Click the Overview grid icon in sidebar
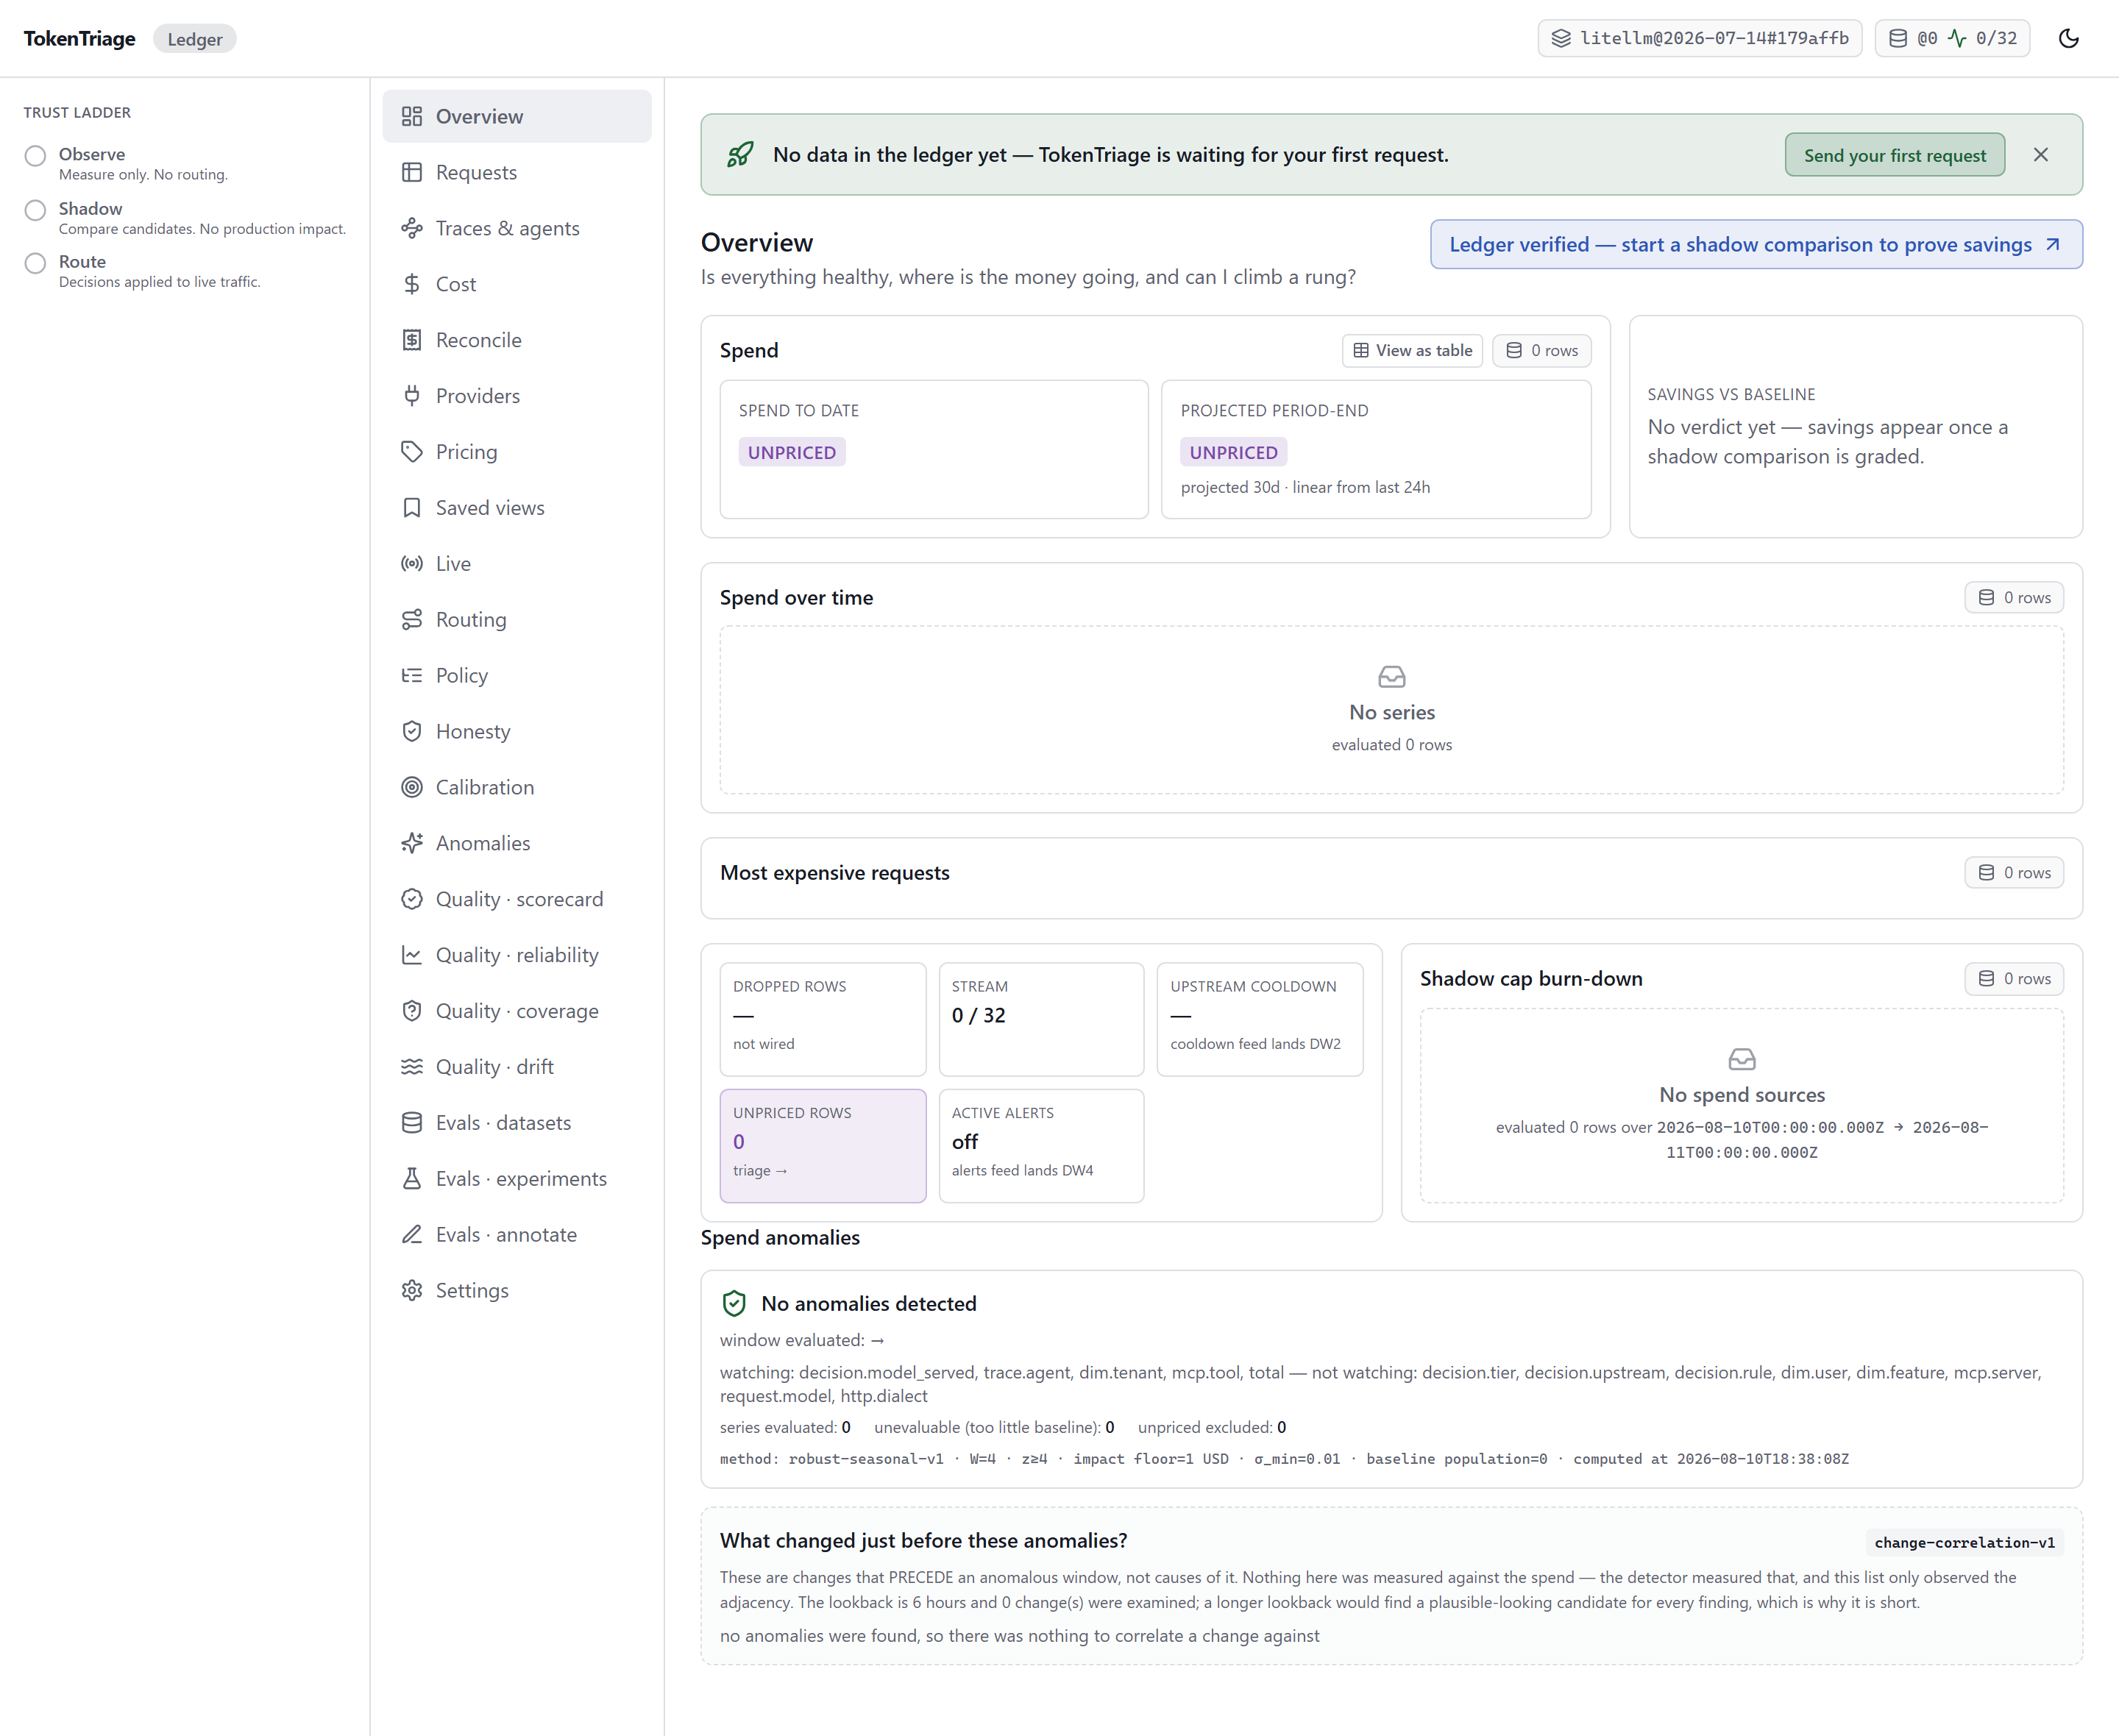This screenshot has width=2119, height=1736. [x=412, y=117]
